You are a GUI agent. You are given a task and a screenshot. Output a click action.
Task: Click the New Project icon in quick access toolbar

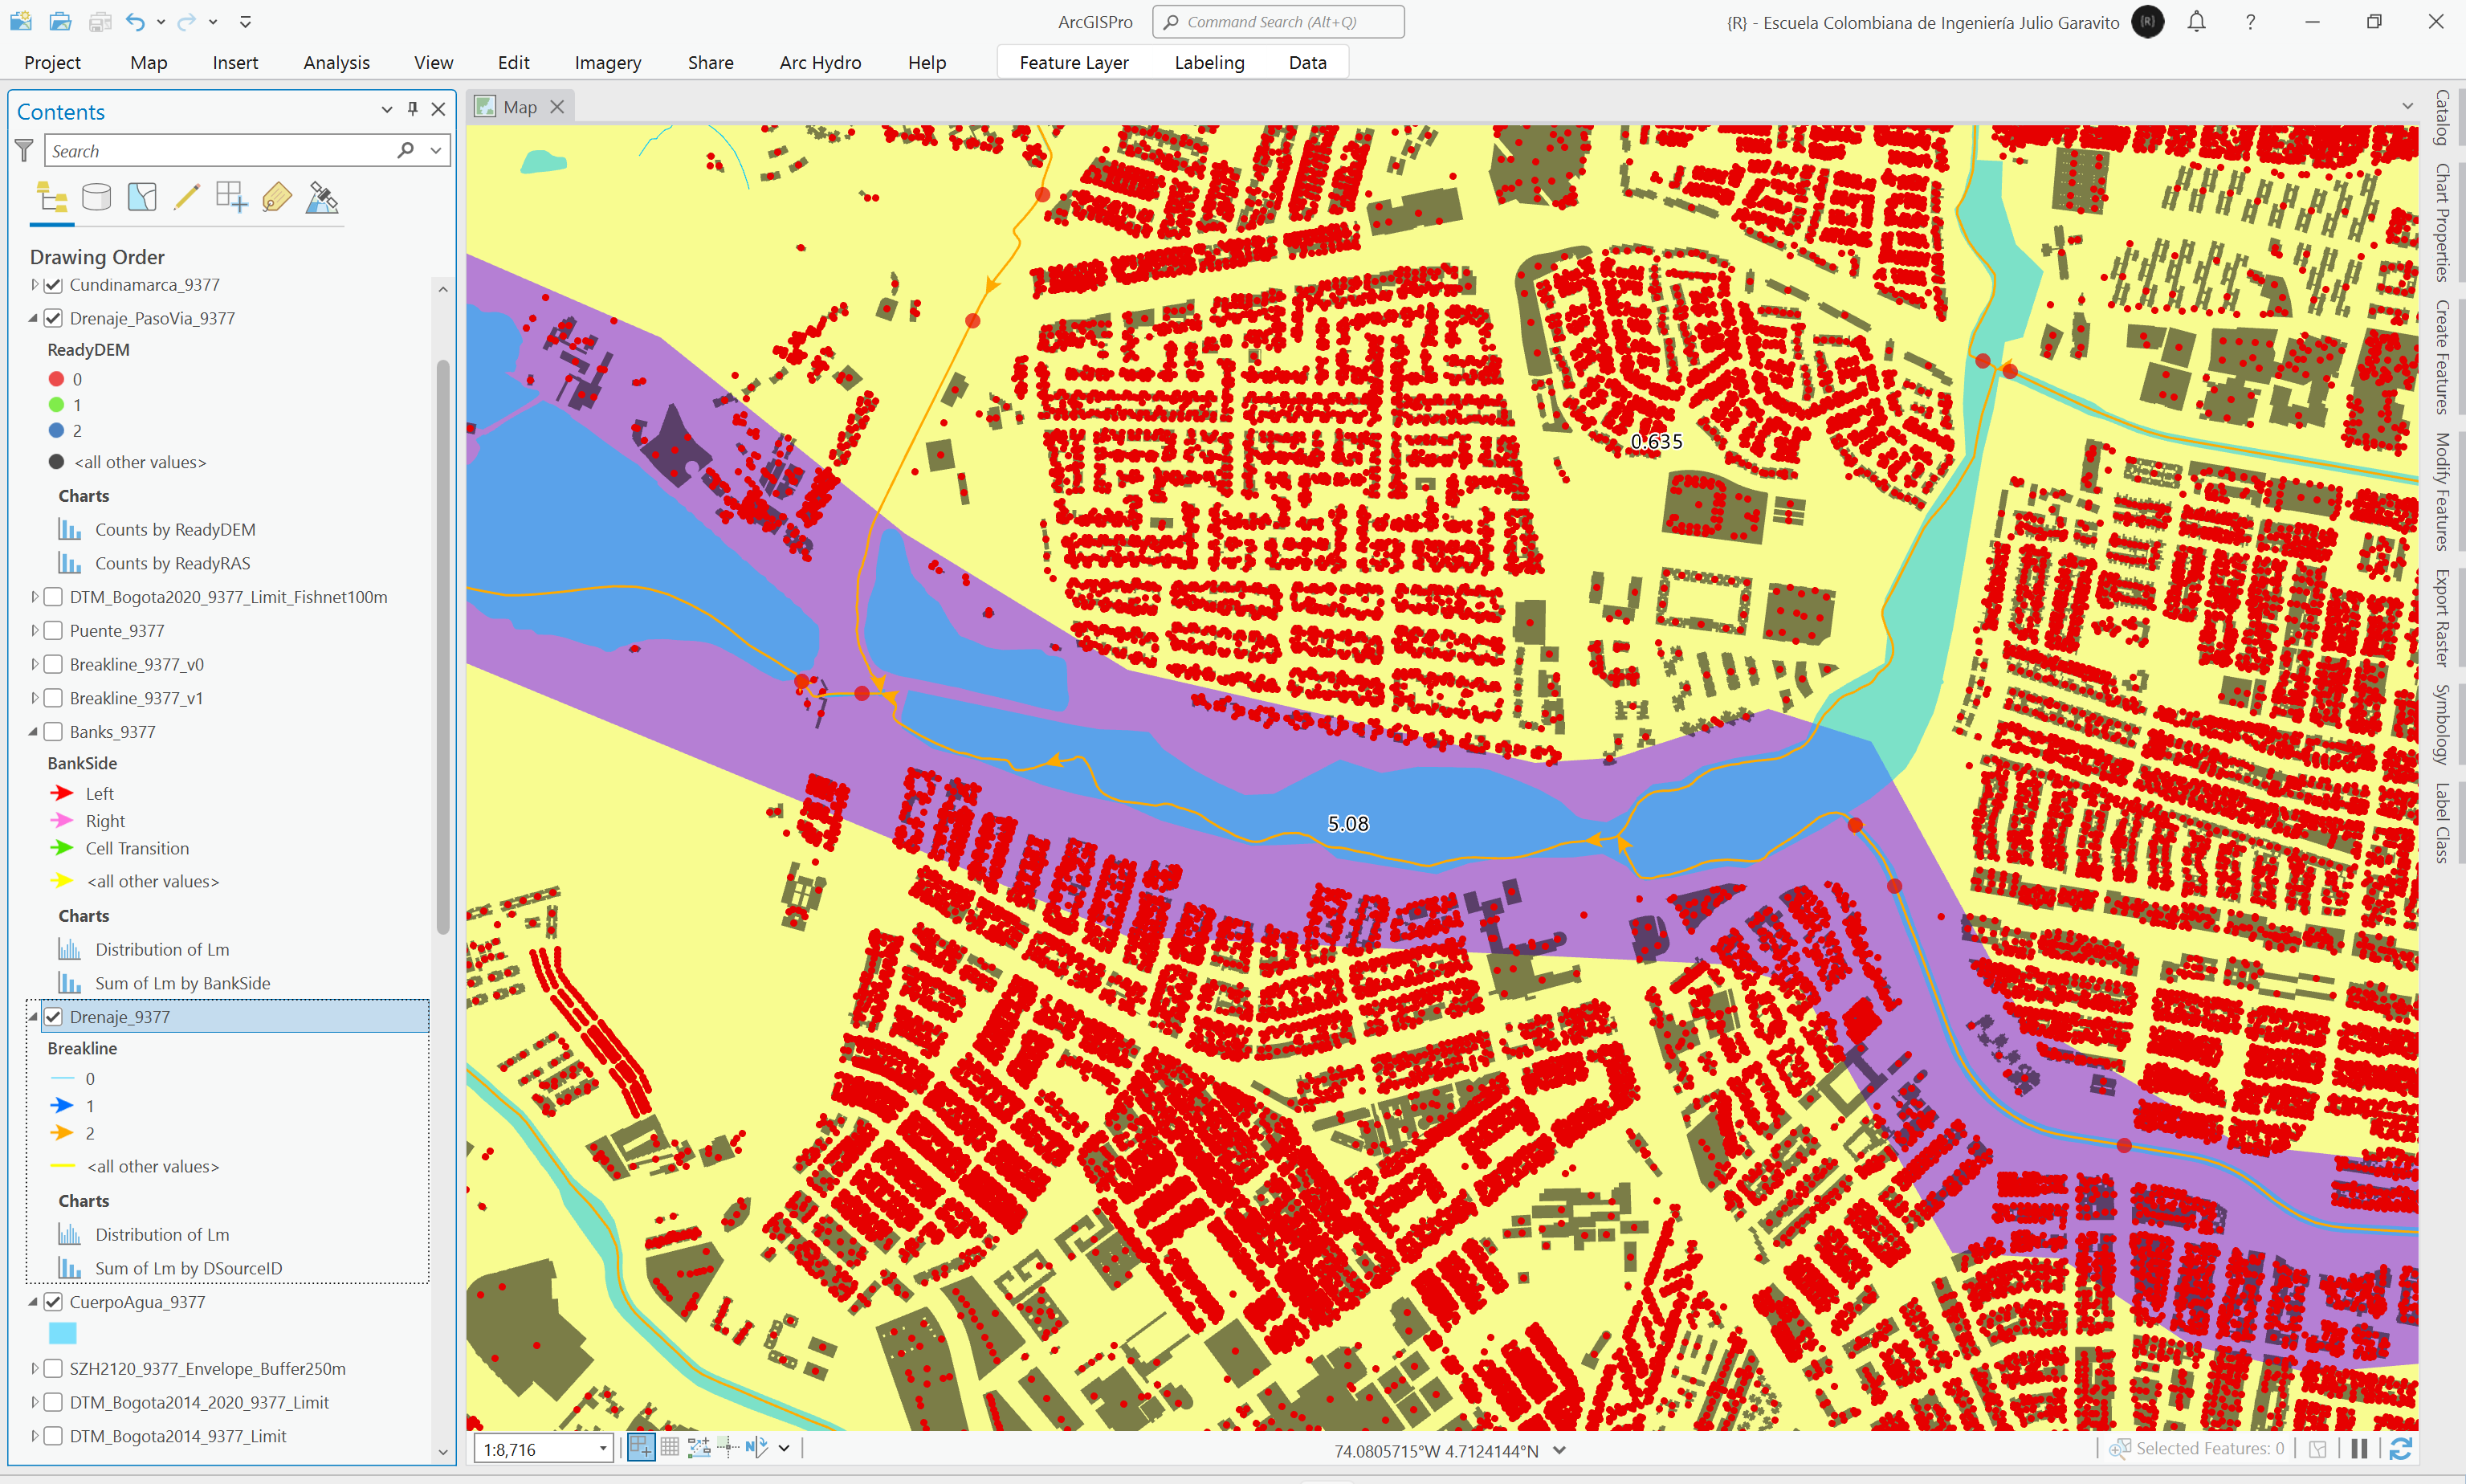20,21
